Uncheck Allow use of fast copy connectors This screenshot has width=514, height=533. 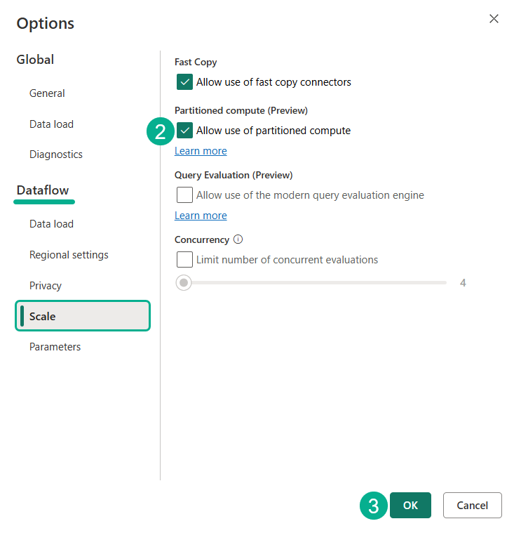185,82
